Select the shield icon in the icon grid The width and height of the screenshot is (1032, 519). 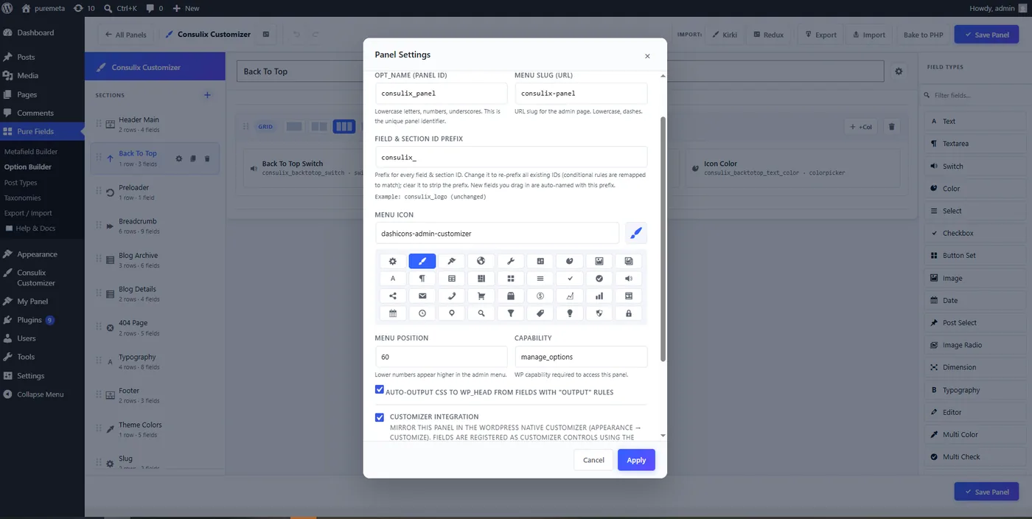tap(599, 313)
